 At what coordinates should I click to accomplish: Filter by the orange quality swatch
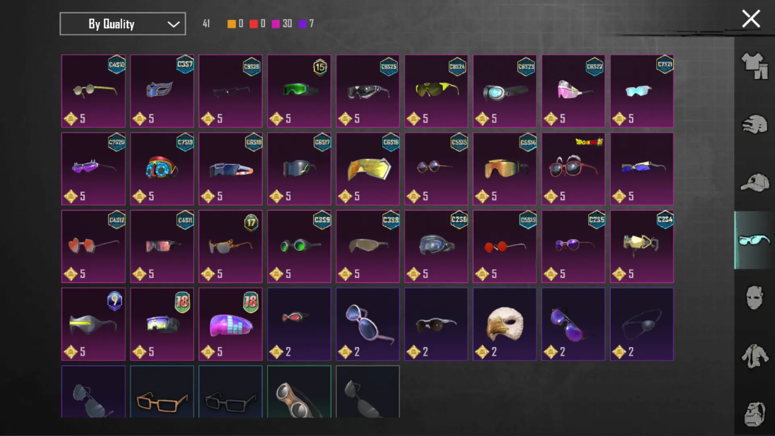click(231, 24)
